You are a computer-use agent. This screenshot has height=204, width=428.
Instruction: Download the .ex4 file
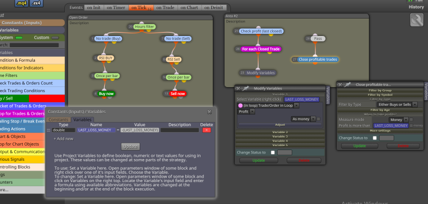pos(36,3)
